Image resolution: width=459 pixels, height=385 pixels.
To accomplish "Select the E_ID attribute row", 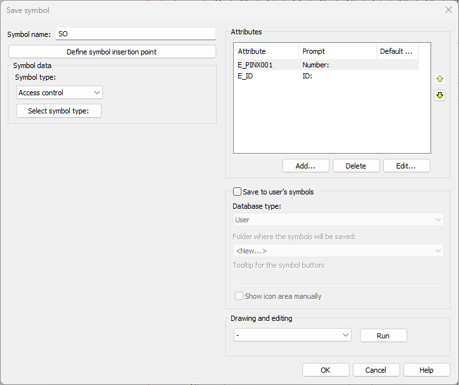I will (x=328, y=76).
